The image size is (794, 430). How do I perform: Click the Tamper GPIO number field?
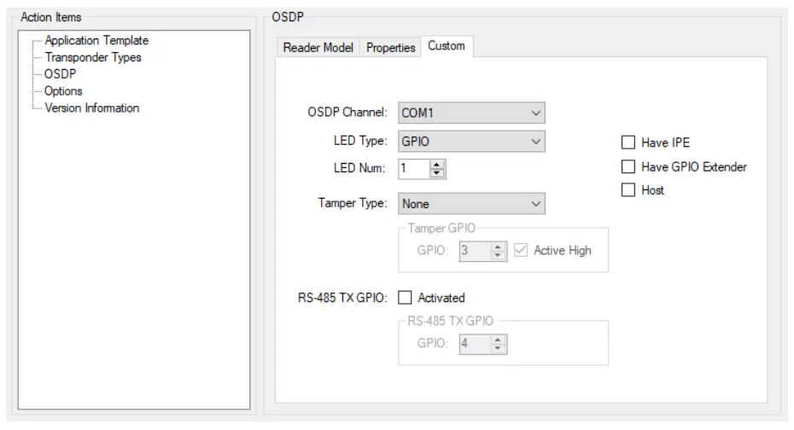(x=474, y=251)
